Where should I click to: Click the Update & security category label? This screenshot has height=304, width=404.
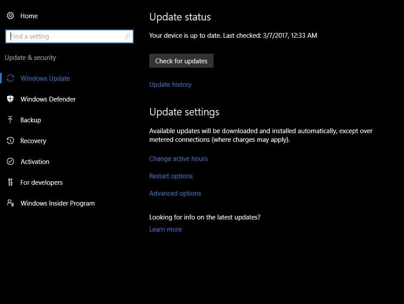pyautogui.click(x=30, y=58)
